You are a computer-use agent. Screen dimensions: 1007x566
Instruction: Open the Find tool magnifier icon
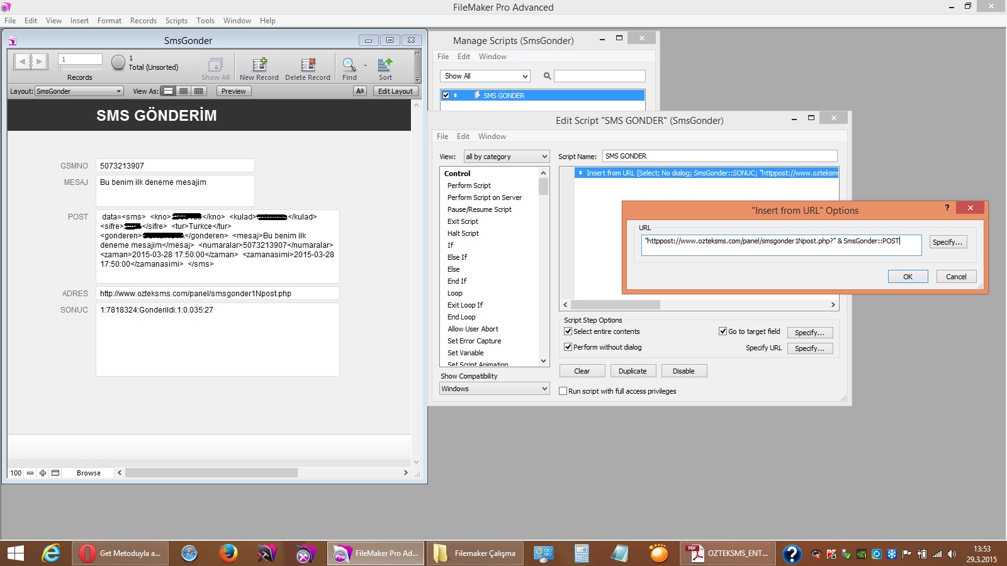[x=349, y=65]
